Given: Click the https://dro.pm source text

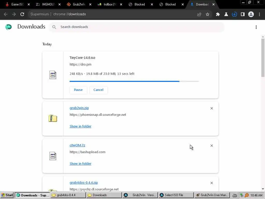Looking at the screenshot, I should [x=80, y=65].
